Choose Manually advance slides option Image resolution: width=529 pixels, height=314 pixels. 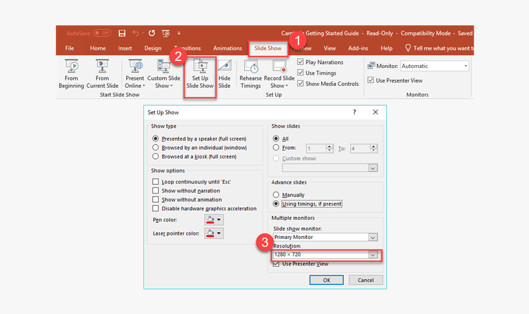276,195
